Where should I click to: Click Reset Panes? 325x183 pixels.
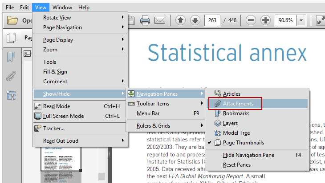pos(257,165)
